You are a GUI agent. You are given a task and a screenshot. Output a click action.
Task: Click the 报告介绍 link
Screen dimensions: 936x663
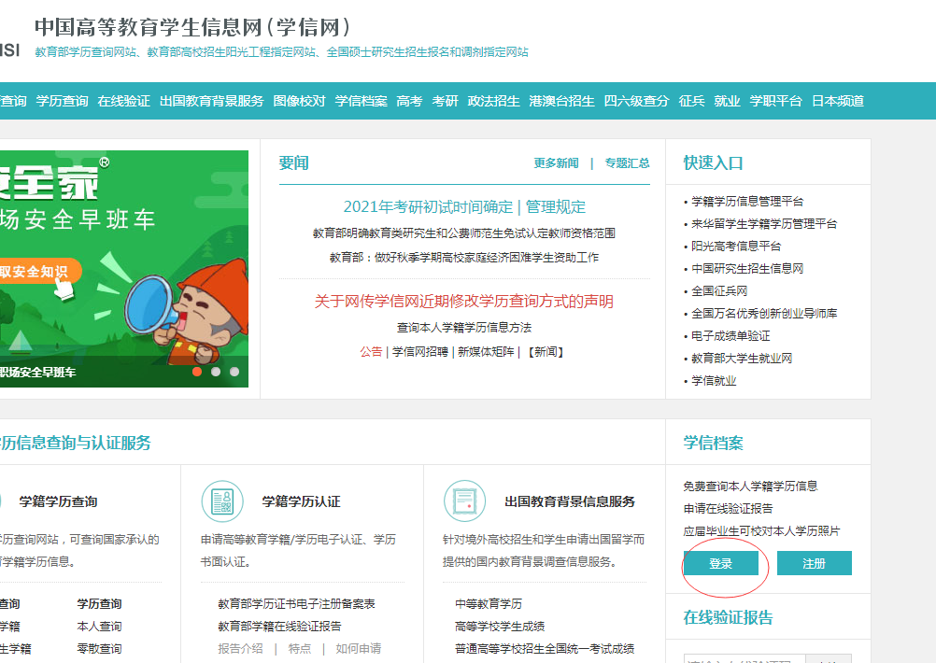click(241, 649)
